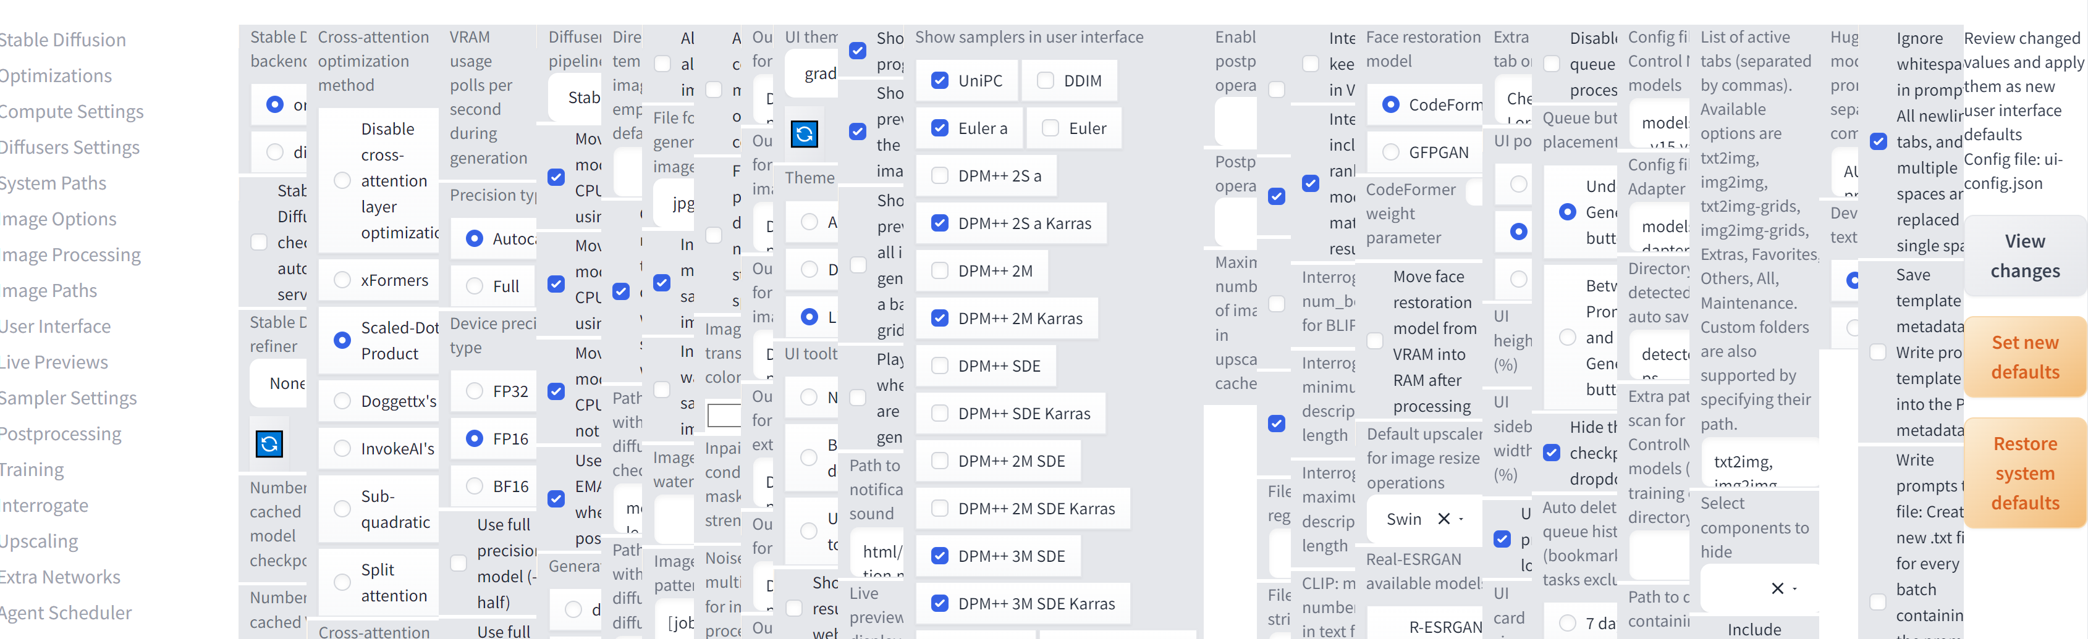
Task: Open the Sampler Settings section in sidebar
Action: [x=70, y=398]
